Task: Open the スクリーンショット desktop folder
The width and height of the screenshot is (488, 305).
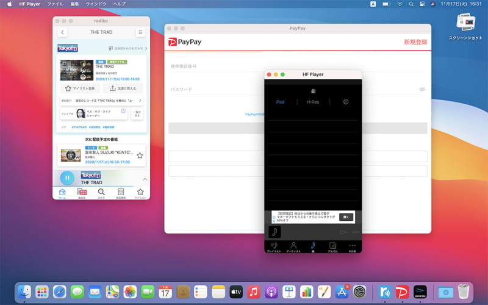Action: tap(465, 26)
